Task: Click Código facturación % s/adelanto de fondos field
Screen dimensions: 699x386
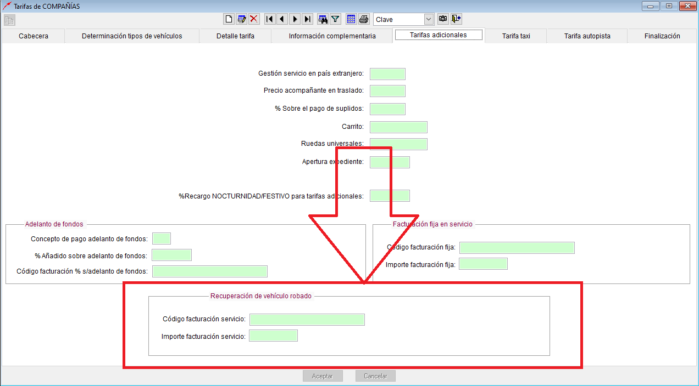Action: pos(210,271)
